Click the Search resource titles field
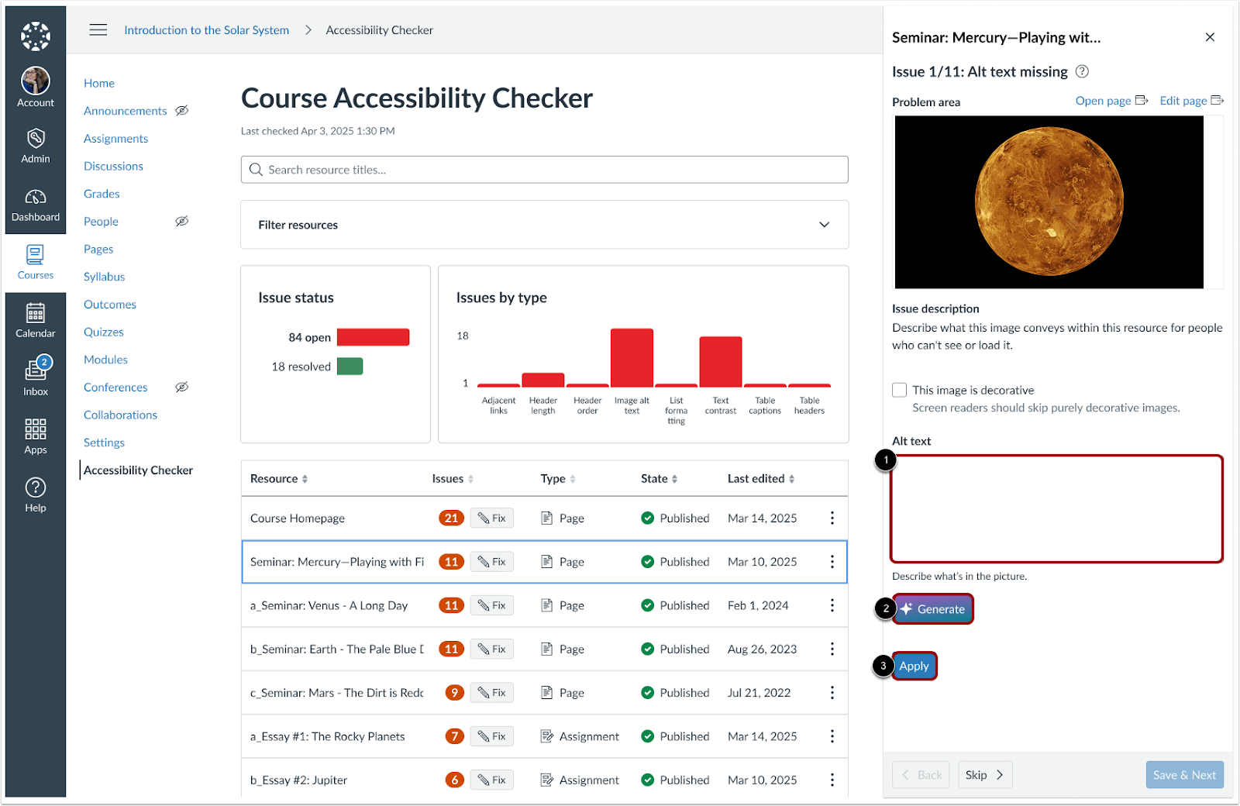 pos(544,170)
